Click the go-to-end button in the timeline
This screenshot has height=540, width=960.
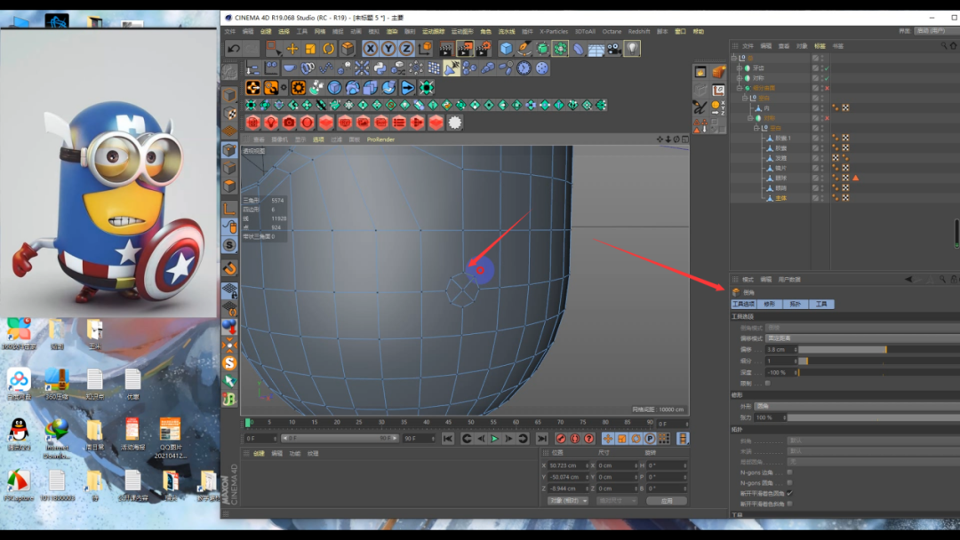[542, 439]
